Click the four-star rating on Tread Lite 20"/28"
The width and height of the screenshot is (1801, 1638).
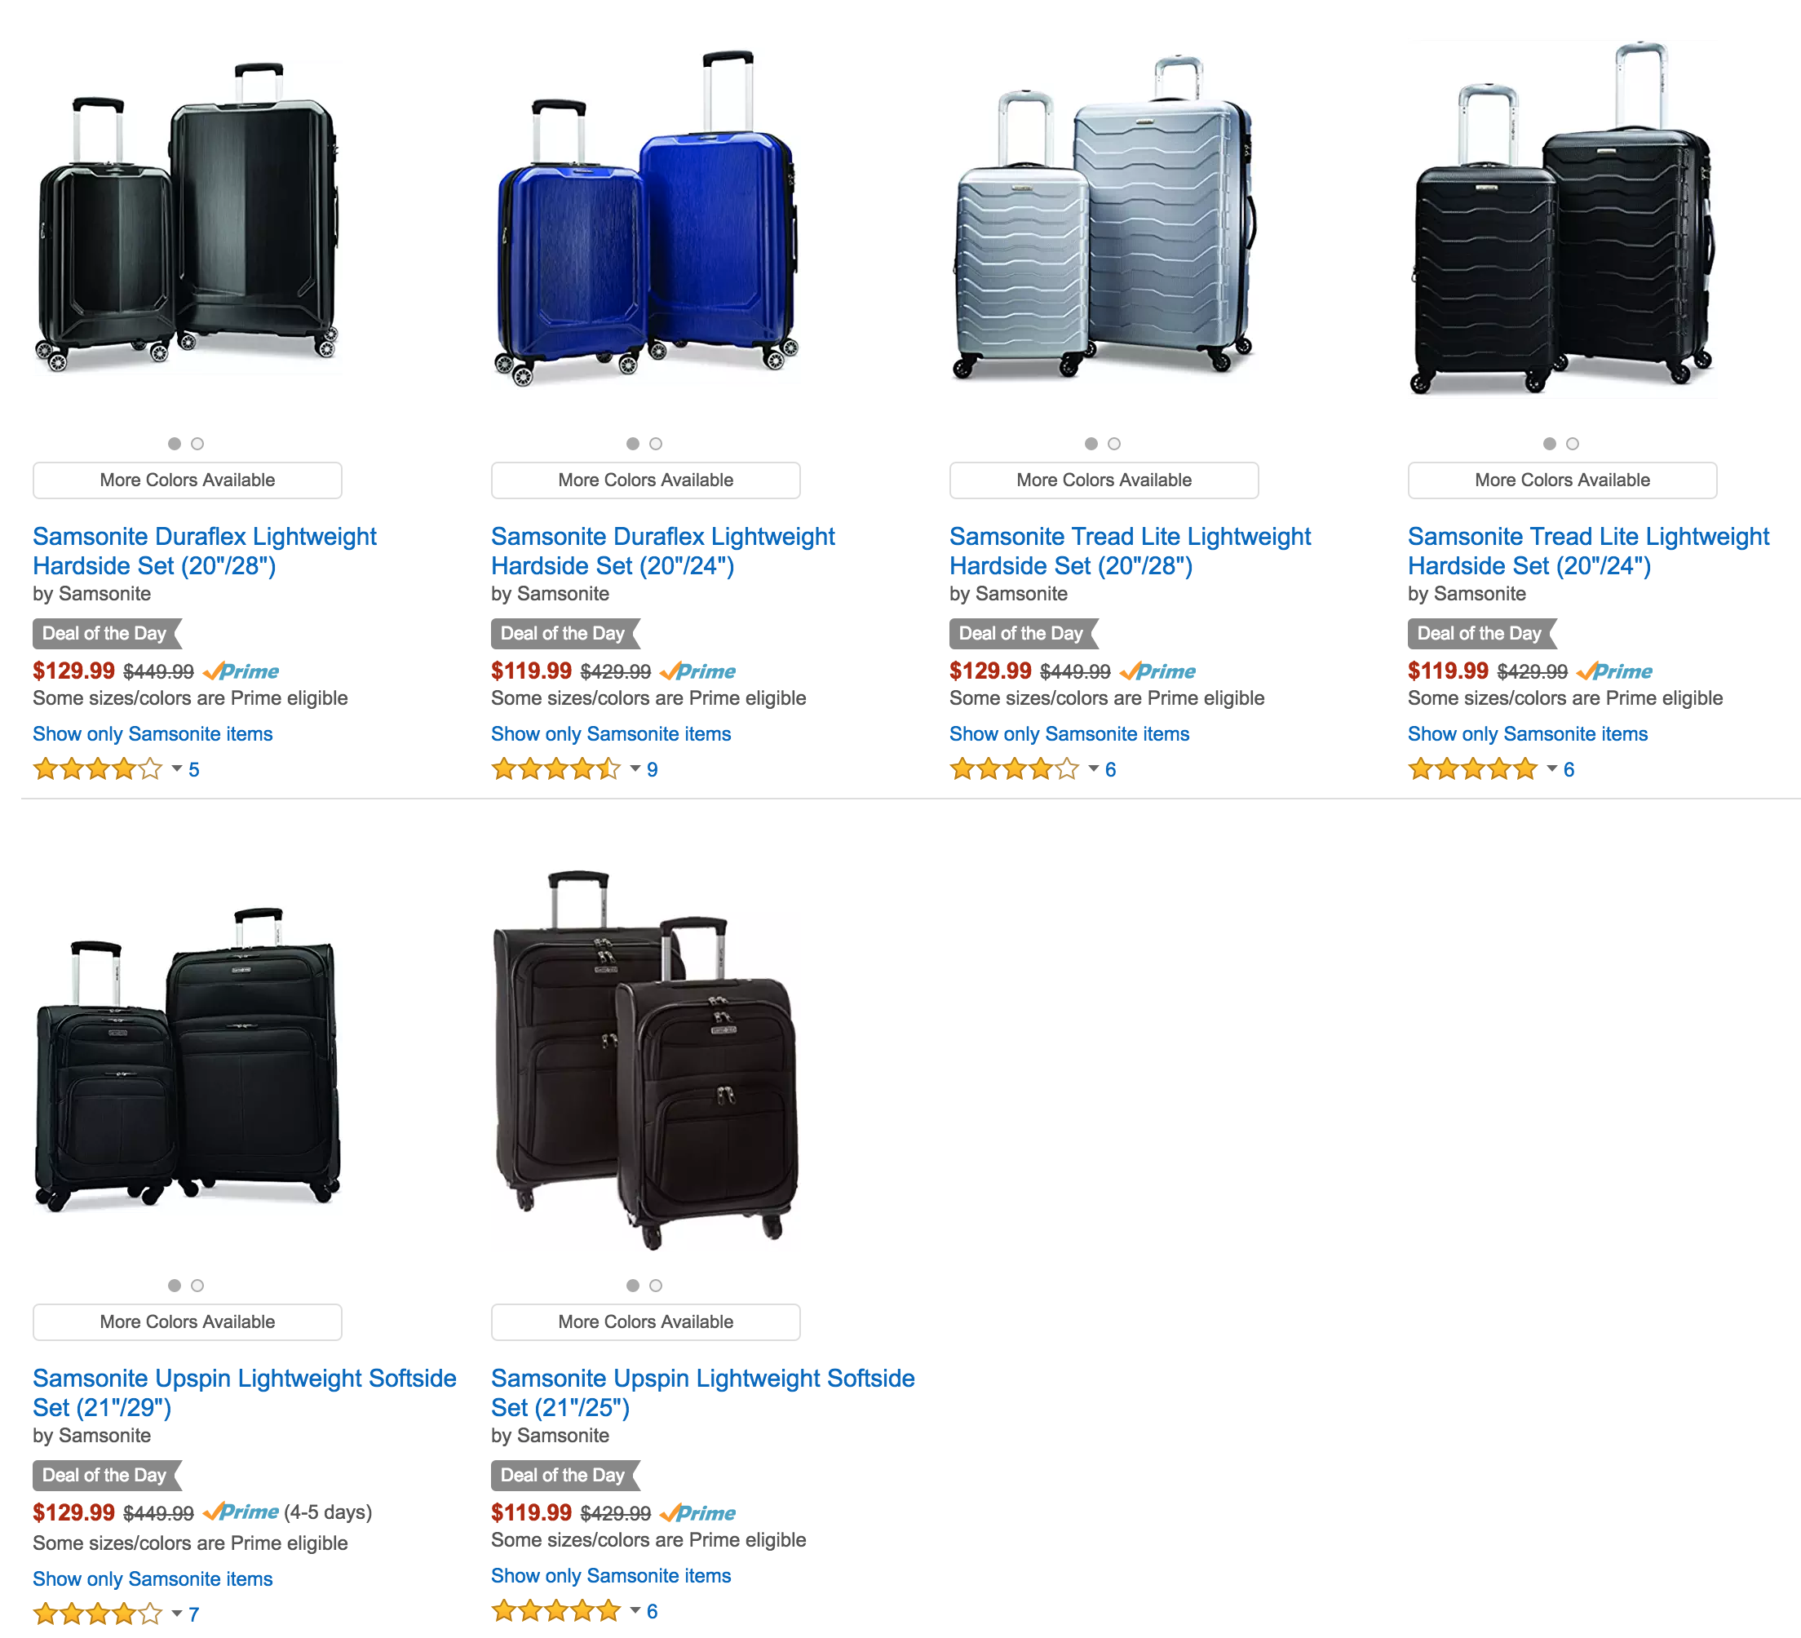tap(1014, 768)
